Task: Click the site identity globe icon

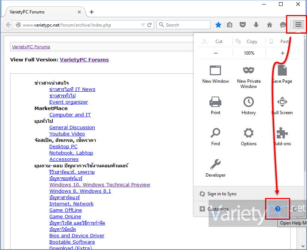Action: coord(18,25)
